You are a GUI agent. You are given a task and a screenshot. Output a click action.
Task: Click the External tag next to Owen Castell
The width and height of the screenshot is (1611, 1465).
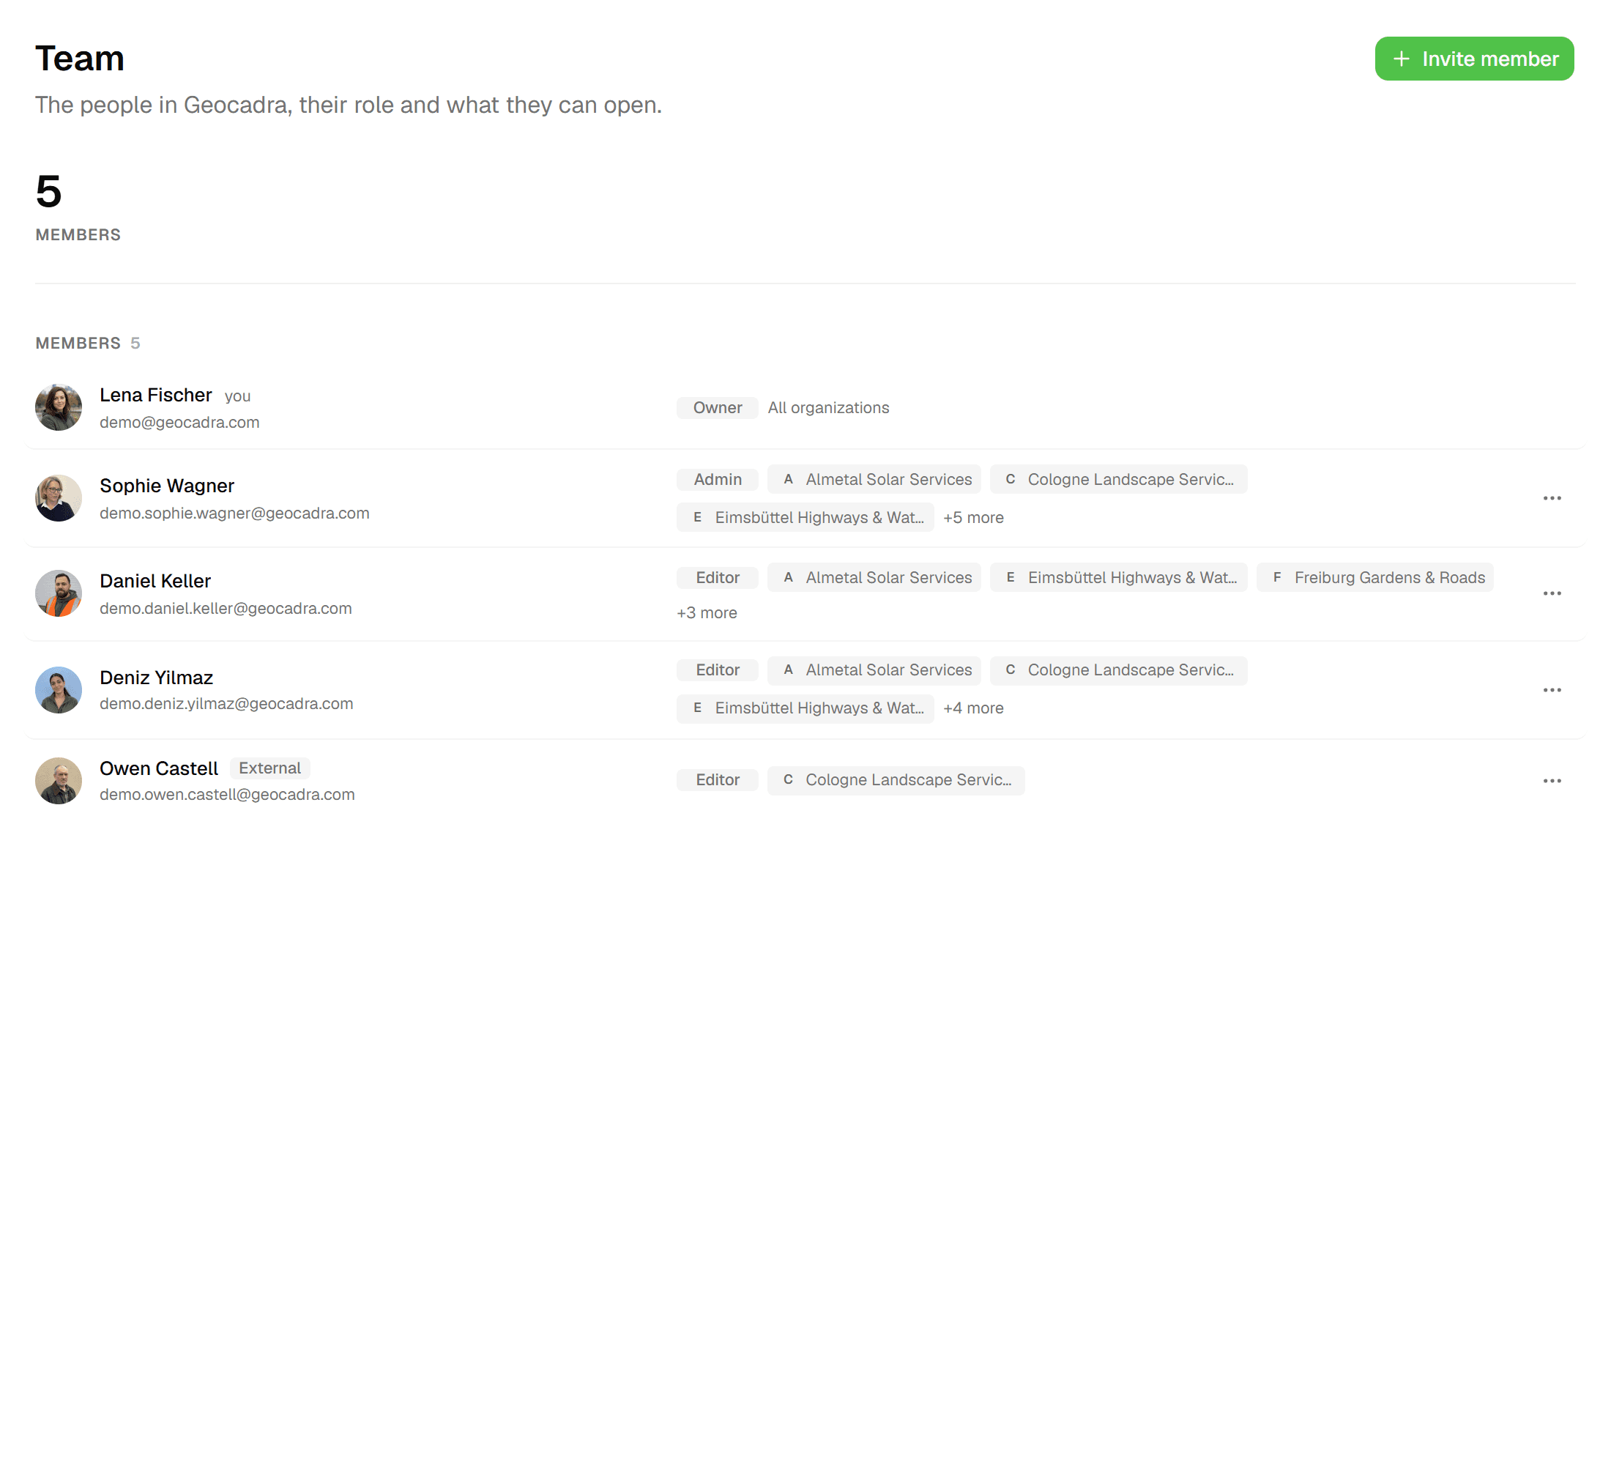[x=269, y=768]
